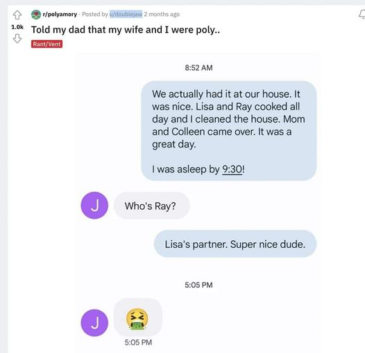Open the u/doublejaw user profile
Viewport: 365px width, 353px height.
[126, 14]
